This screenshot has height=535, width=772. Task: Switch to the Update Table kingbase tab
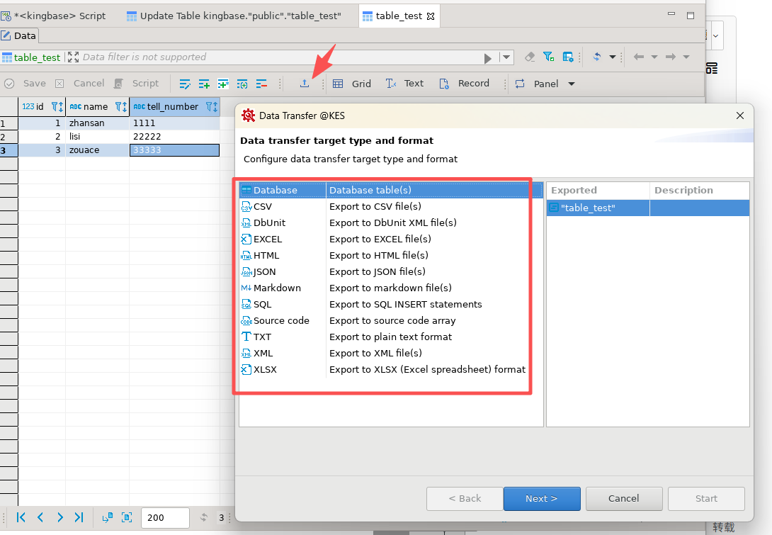(233, 16)
